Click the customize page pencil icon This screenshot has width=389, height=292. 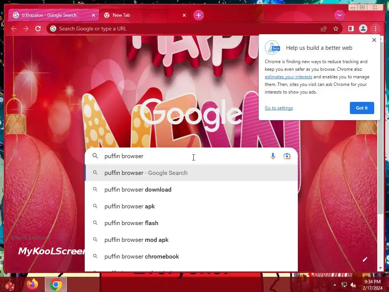click(365, 259)
